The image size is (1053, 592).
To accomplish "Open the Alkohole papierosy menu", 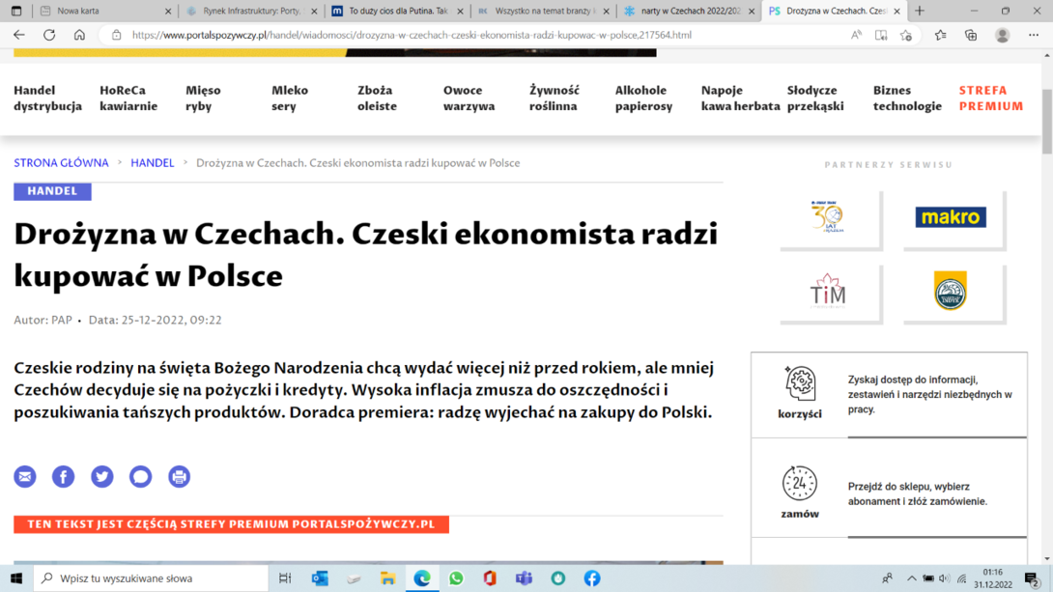I will point(643,98).
